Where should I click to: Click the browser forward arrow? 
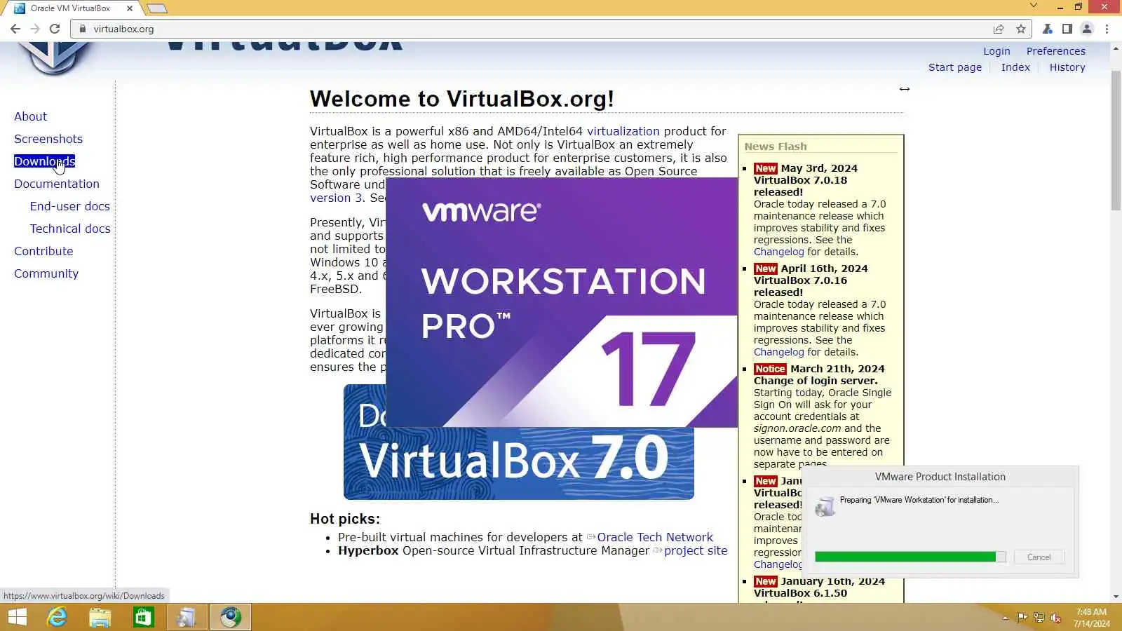click(35, 29)
